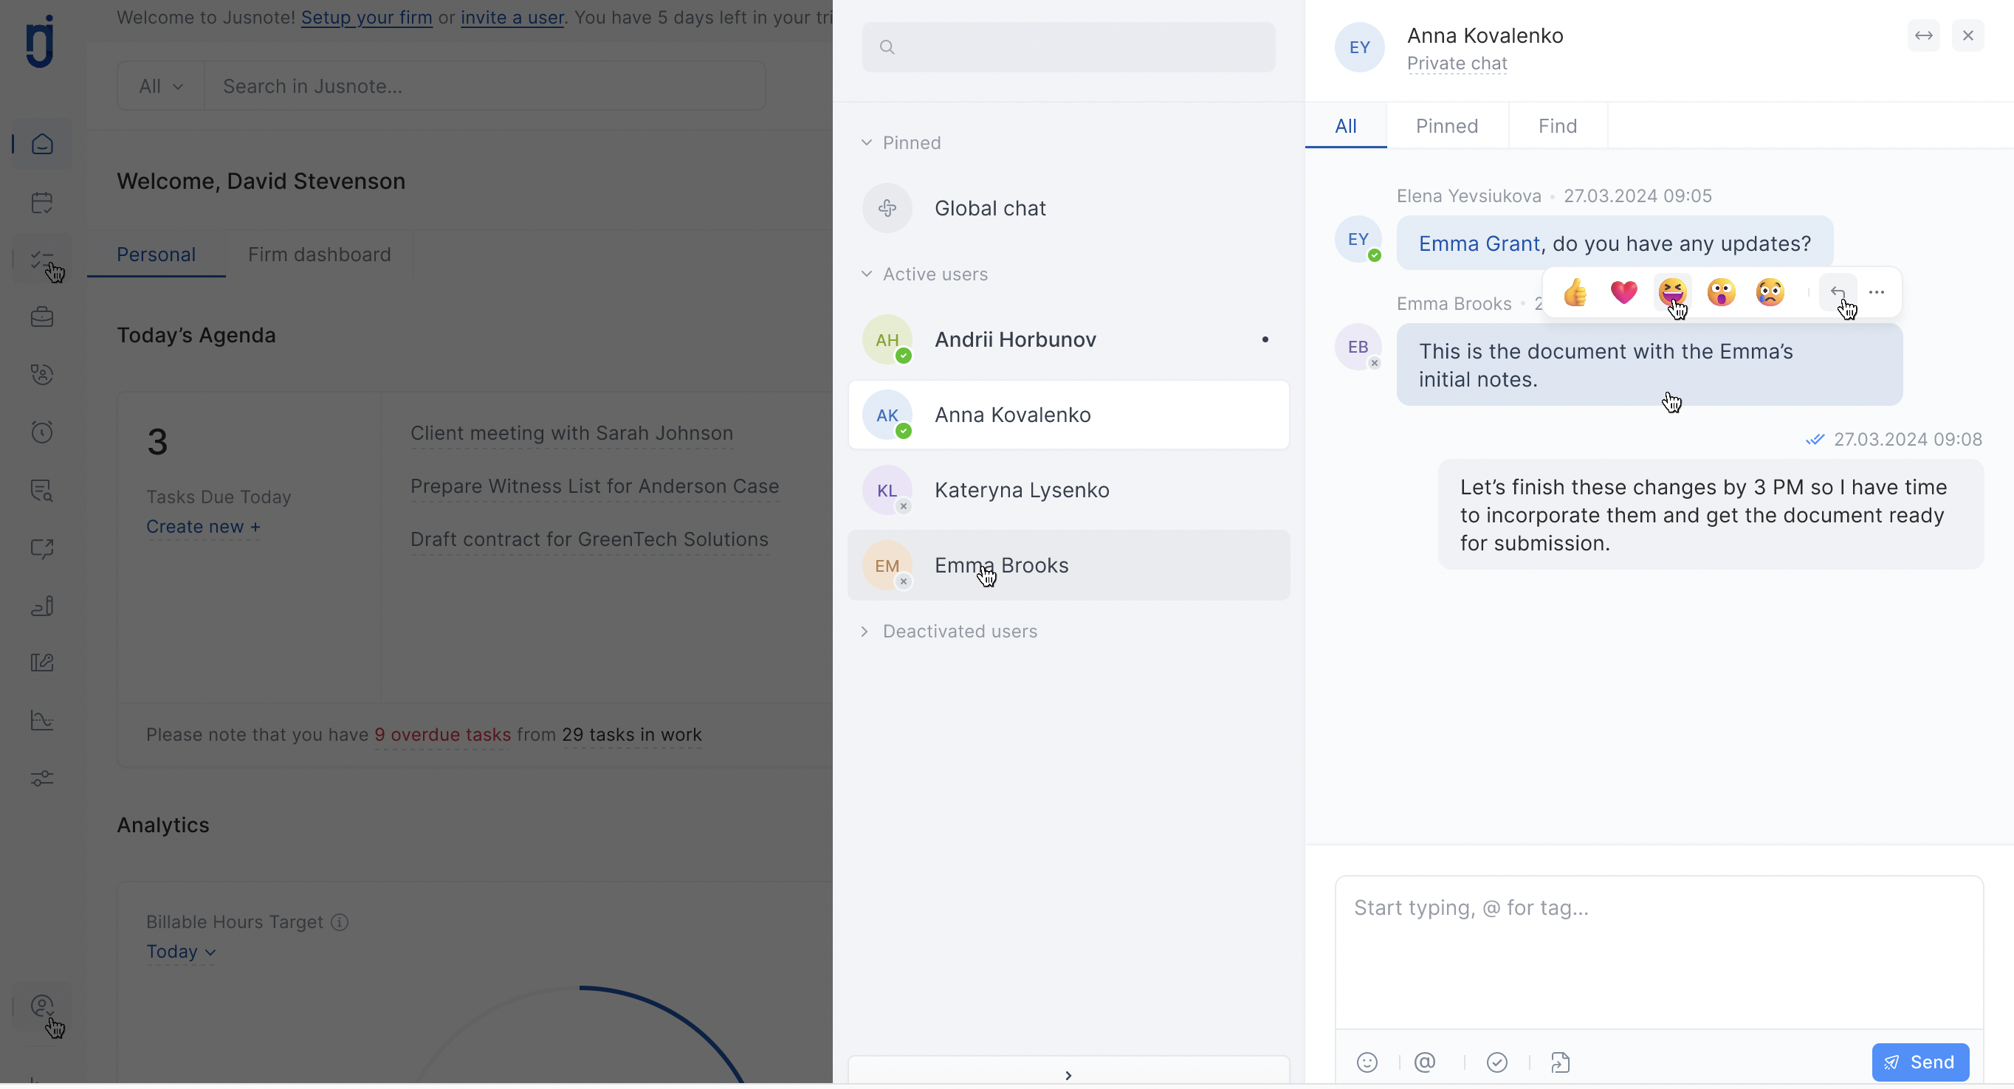Expand the Deactivated users section

865,632
